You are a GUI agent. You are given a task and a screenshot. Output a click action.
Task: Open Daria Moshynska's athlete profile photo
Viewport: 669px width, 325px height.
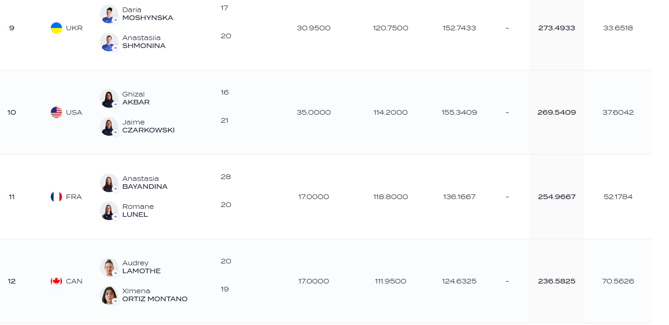(x=109, y=14)
